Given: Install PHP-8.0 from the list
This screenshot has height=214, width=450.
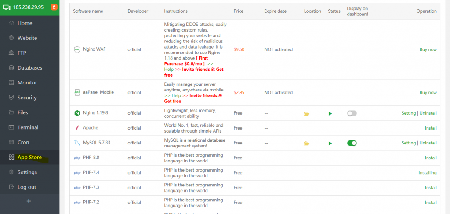Looking at the screenshot, I should 430,158.
